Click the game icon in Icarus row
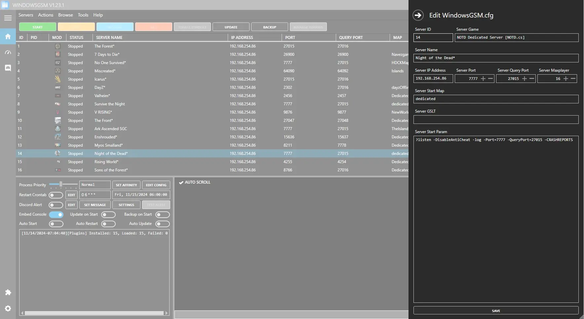 58,79
